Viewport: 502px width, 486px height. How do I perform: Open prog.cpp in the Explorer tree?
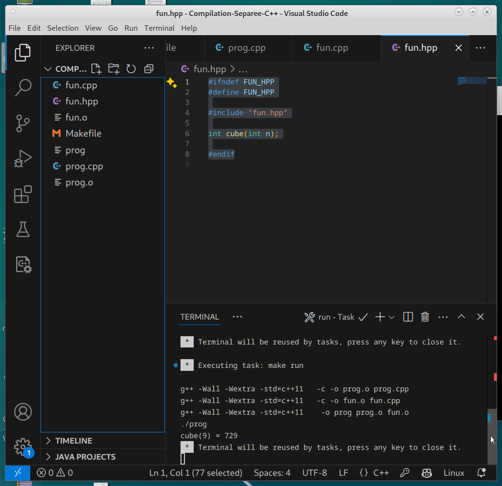[103, 166]
